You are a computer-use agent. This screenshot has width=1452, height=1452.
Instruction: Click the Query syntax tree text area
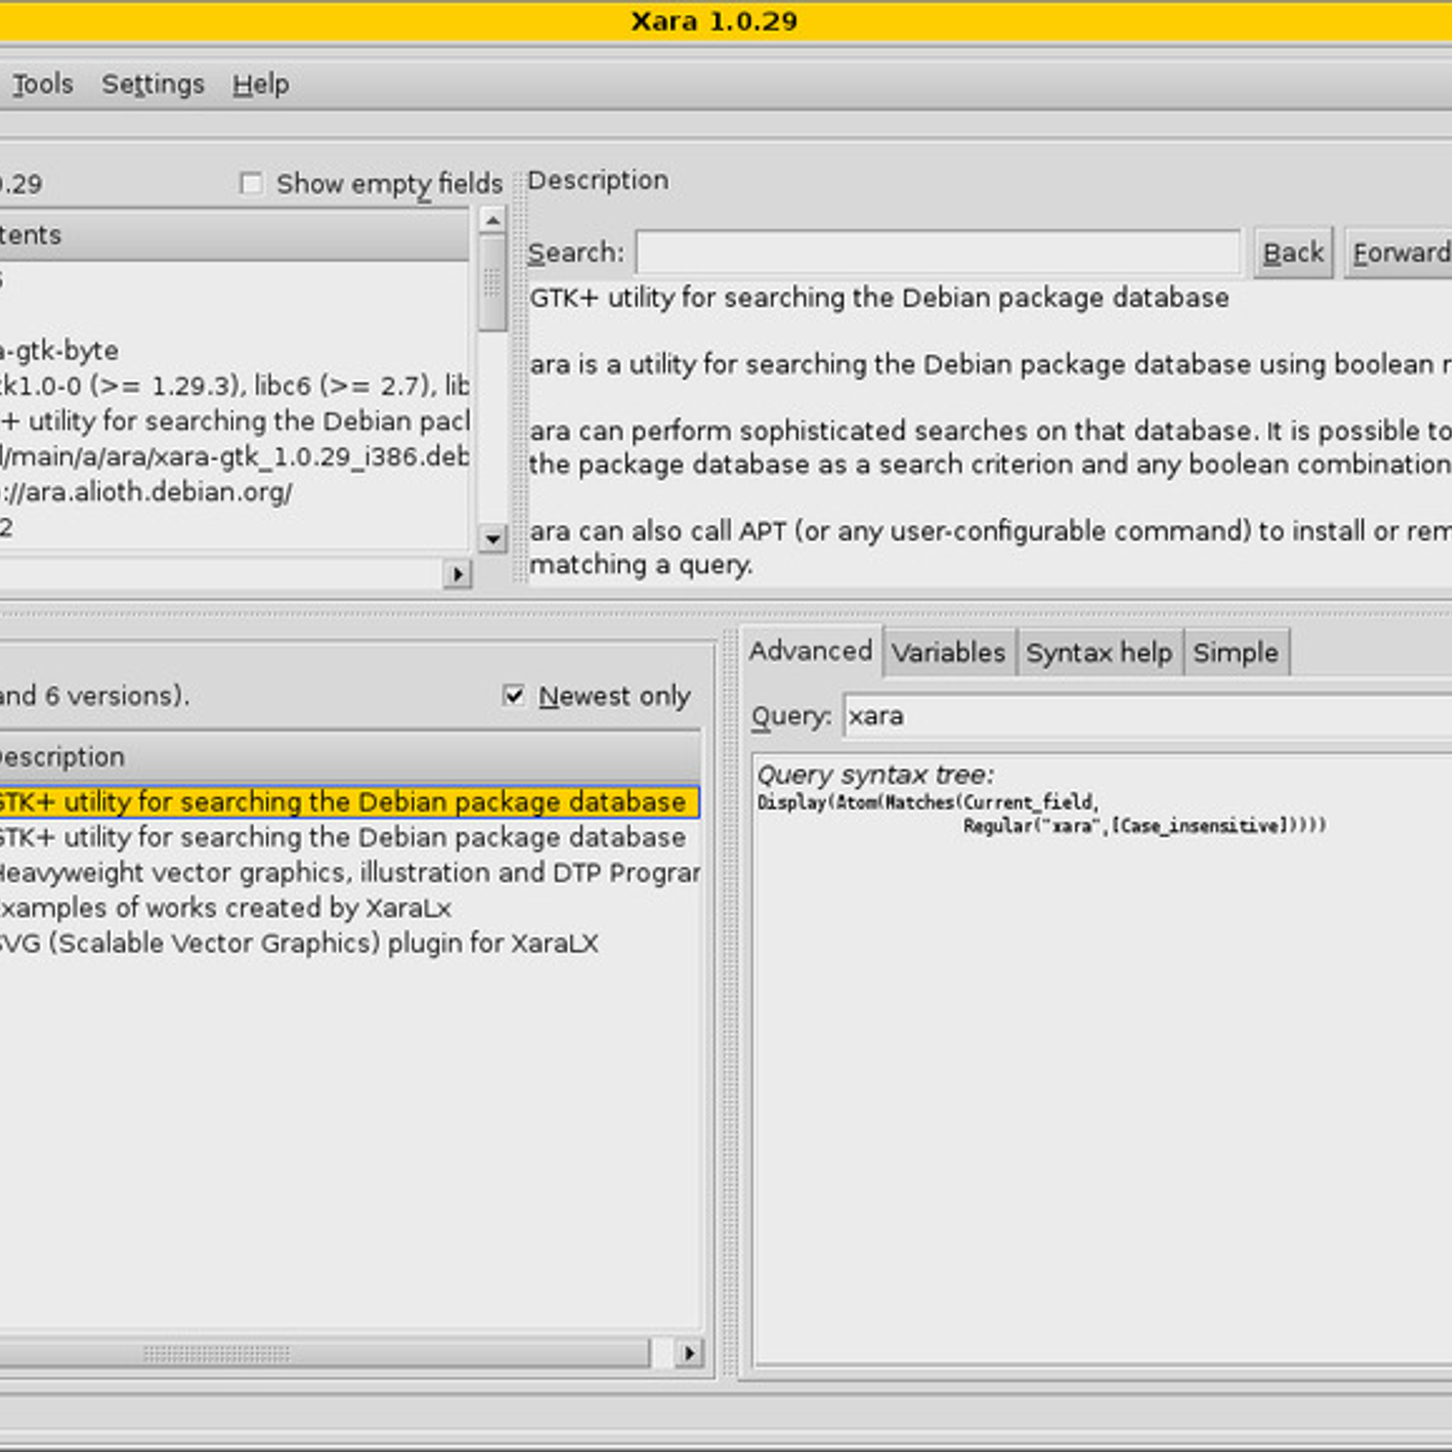(1104, 1057)
